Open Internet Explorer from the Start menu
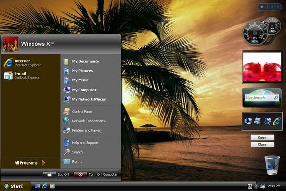Image resolution: width=286 pixels, height=191 pixels. click(x=22, y=63)
